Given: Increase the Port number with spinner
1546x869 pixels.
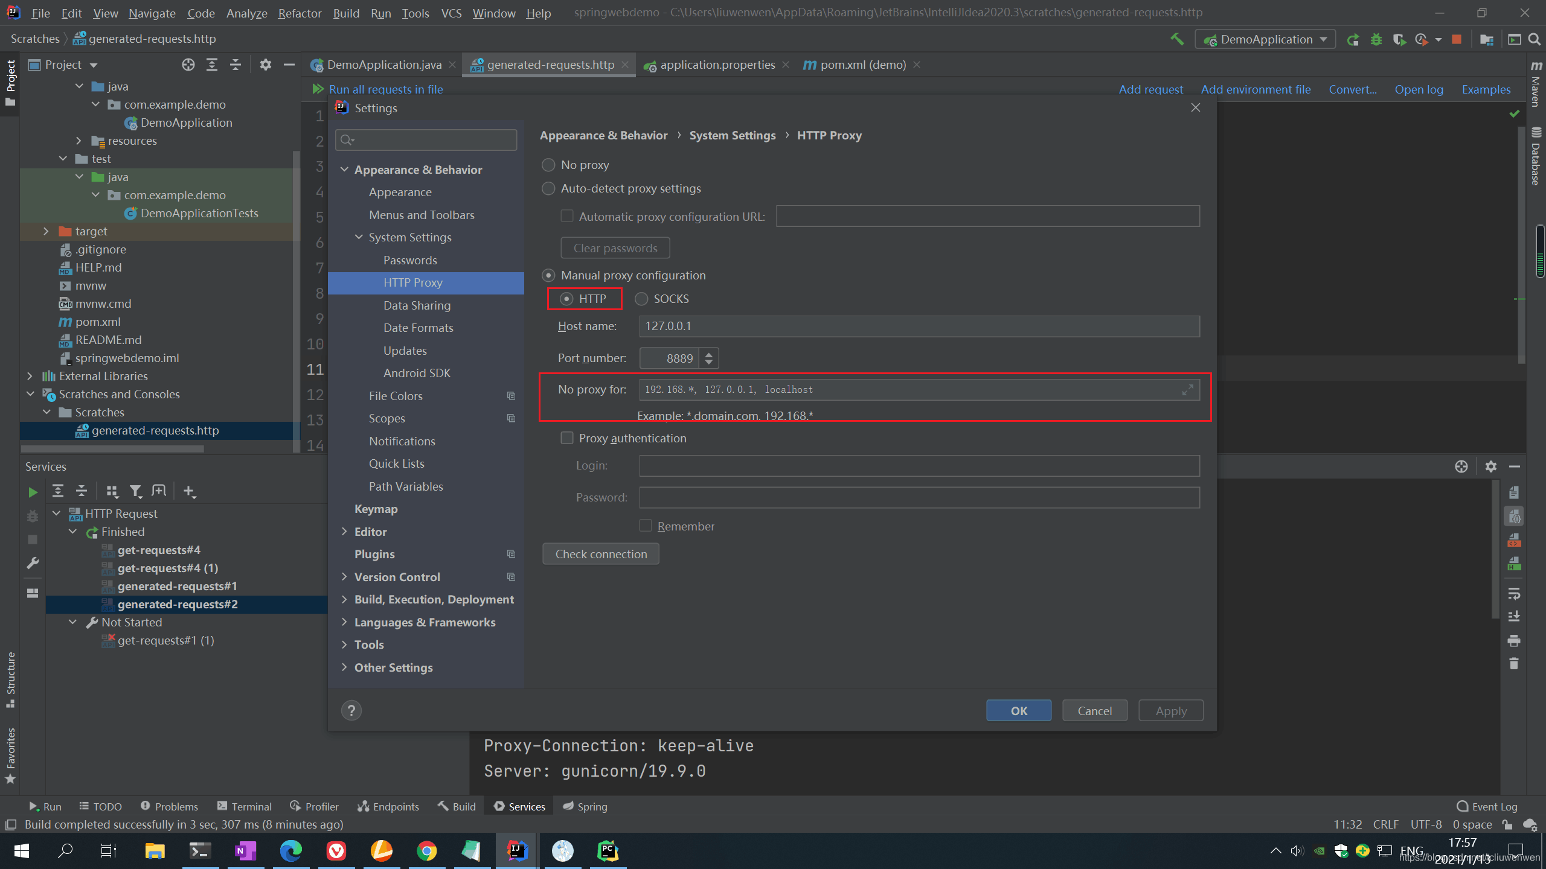Looking at the screenshot, I should [x=709, y=354].
